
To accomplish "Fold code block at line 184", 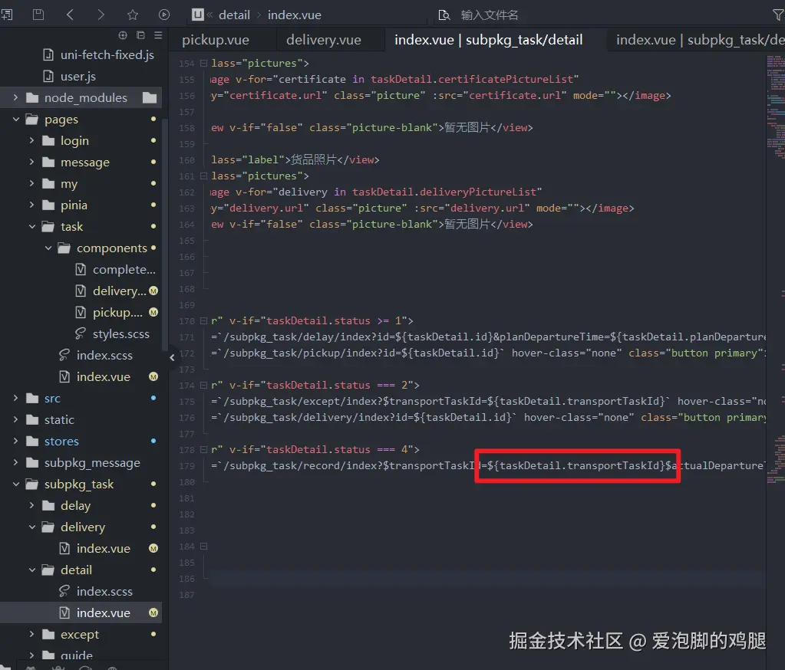I will click(204, 547).
